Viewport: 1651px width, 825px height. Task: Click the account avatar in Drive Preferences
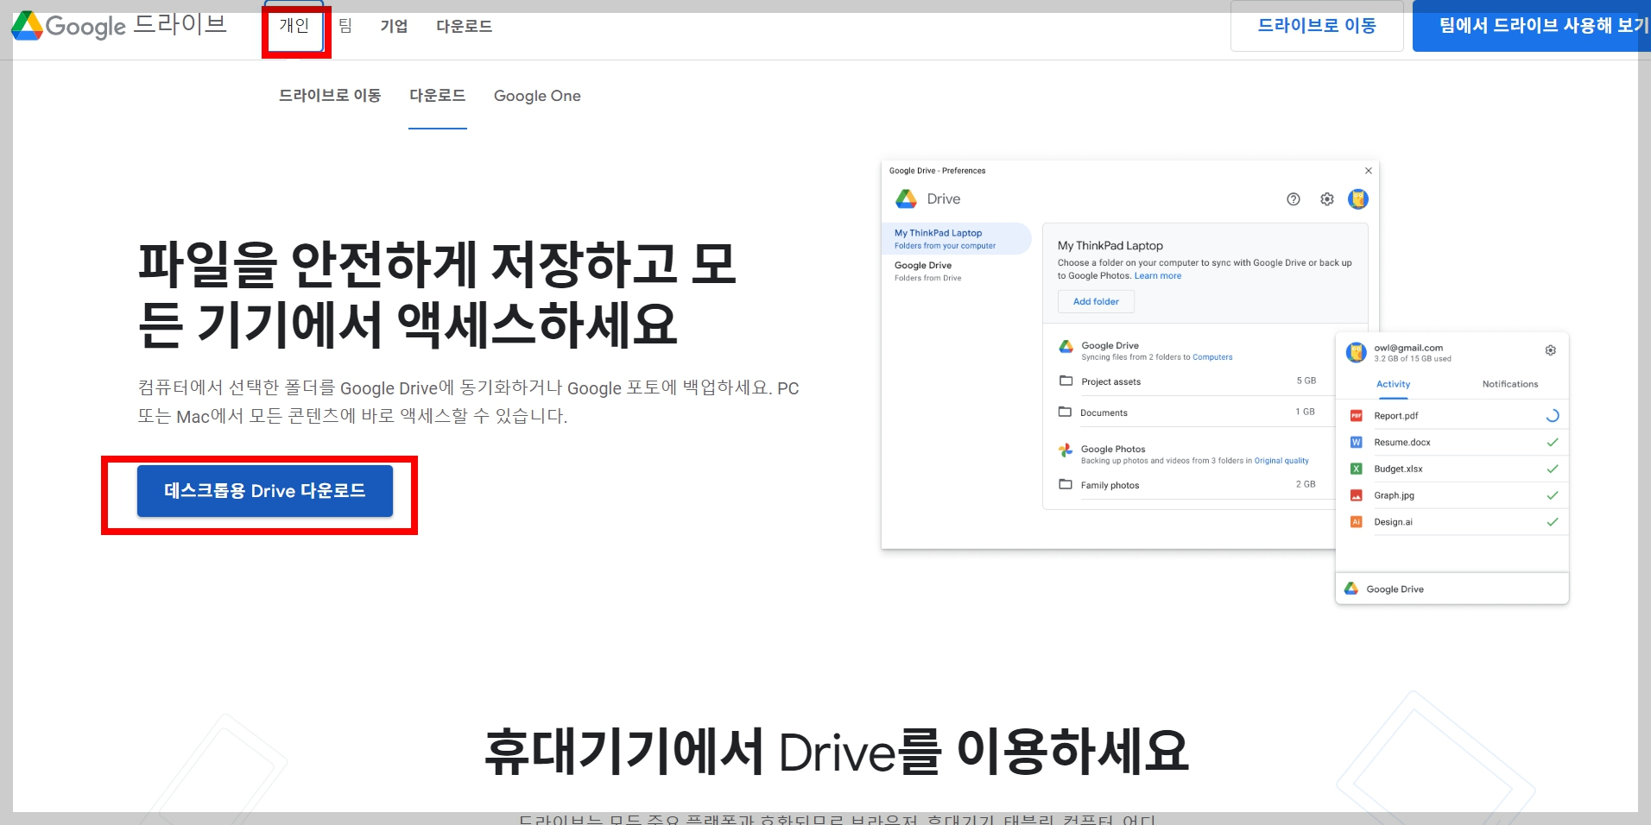(x=1358, y=199)
